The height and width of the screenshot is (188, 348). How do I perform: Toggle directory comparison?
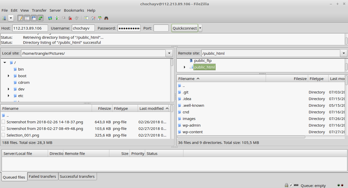pos(93,18)
